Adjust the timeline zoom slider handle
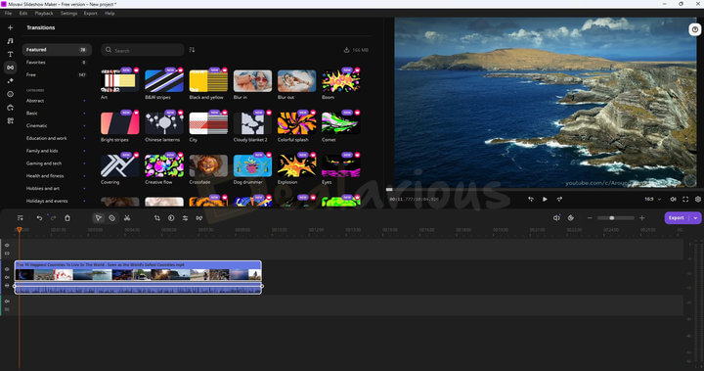Viewport: 704px width, 371px height. click(x=611, y=218)
